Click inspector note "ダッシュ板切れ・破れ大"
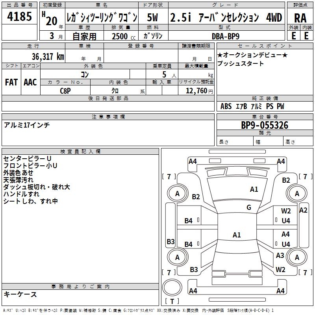 (37, 187)
